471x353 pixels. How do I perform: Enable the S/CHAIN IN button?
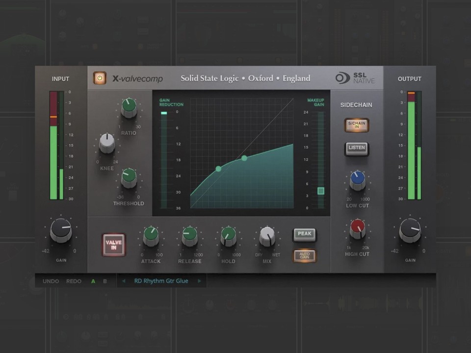coord(357,125)
